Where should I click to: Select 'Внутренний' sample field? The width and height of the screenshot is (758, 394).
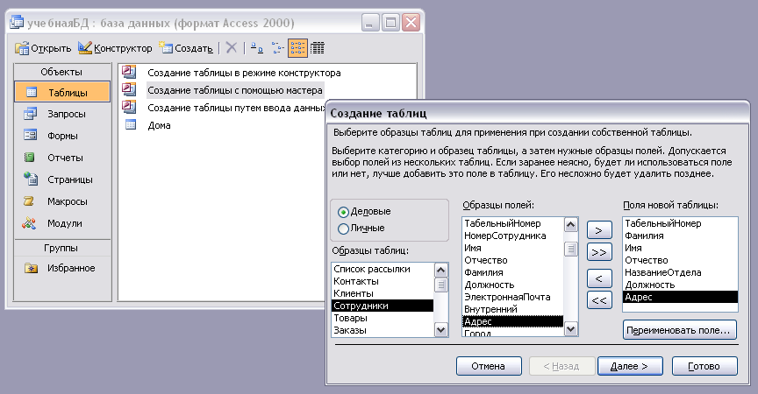[x=513, y=309]
